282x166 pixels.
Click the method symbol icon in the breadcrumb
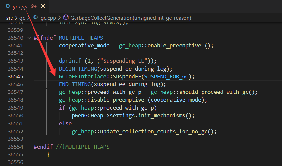[66, 18]
